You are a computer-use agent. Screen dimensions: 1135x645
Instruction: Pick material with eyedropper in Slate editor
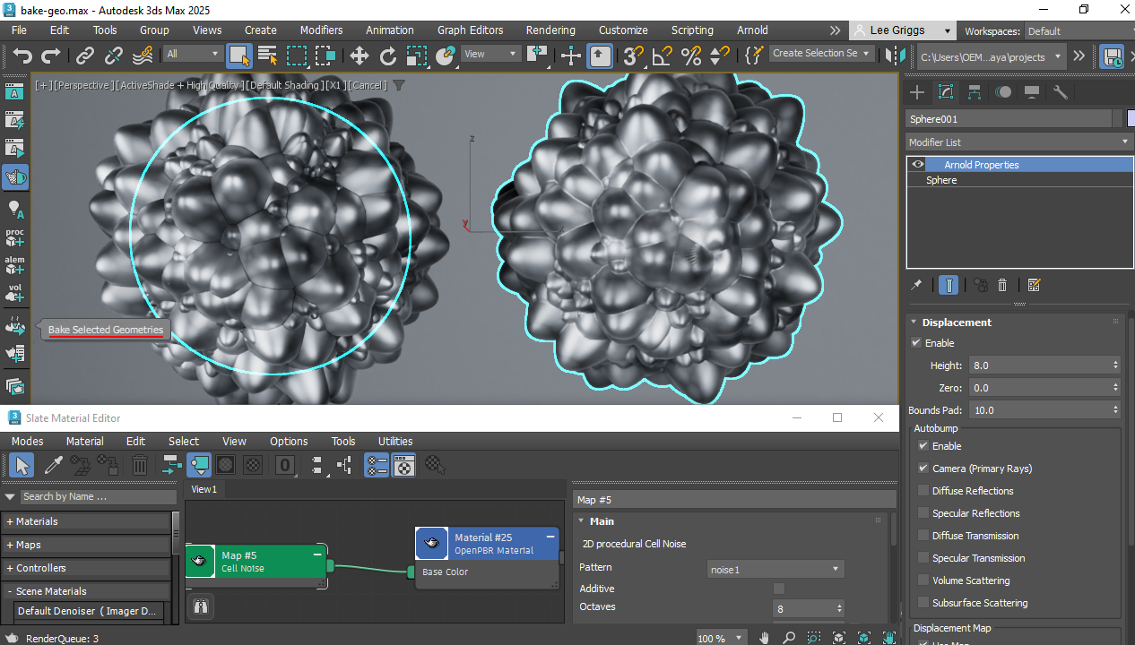pyautogui.click(x=54, y=465)
